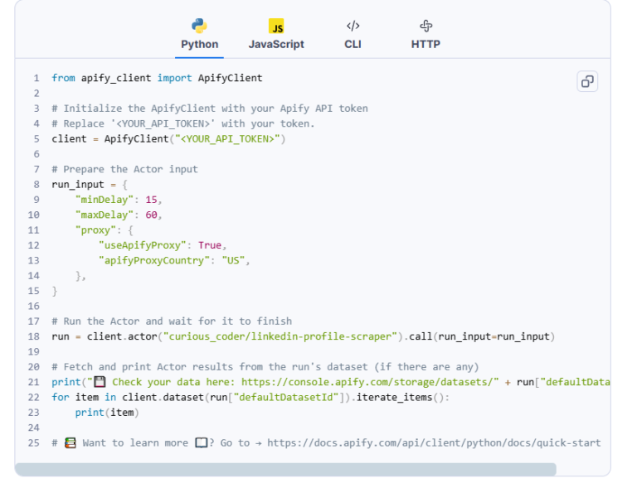Click the "<YOUR_API_TOKEN>" string on line 5
Screen dimensions: 637x488
(x=224, y=139)
